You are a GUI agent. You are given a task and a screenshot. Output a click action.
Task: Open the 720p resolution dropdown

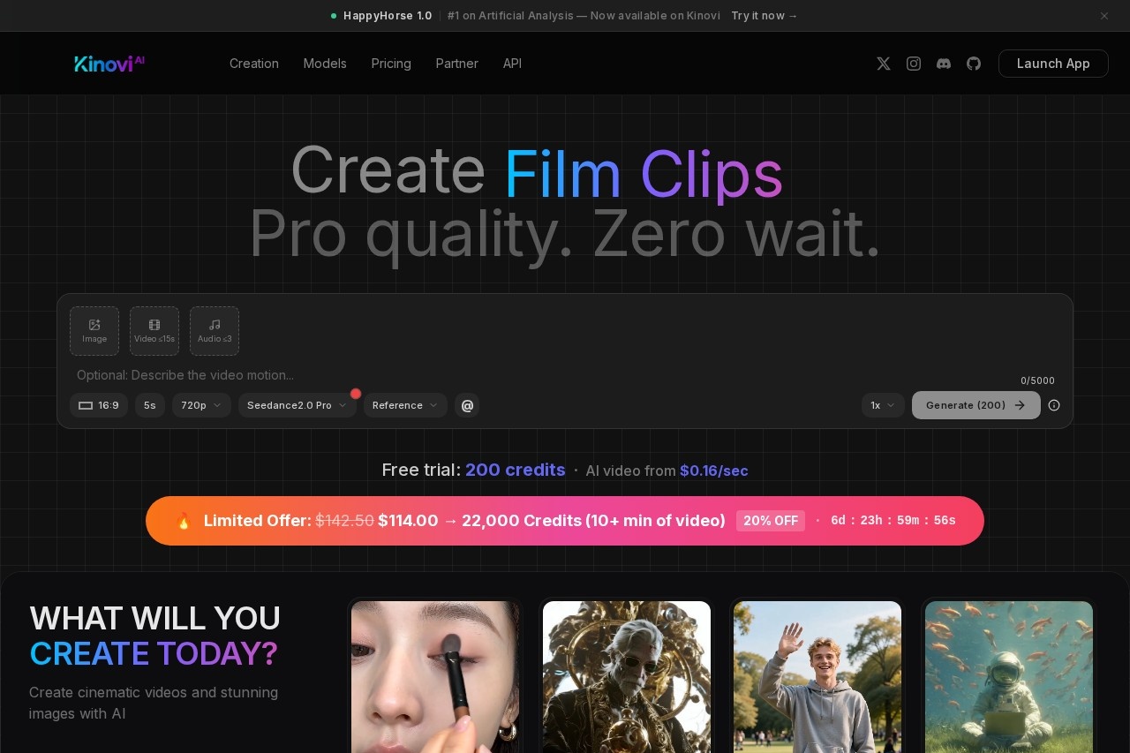point(201,405)
